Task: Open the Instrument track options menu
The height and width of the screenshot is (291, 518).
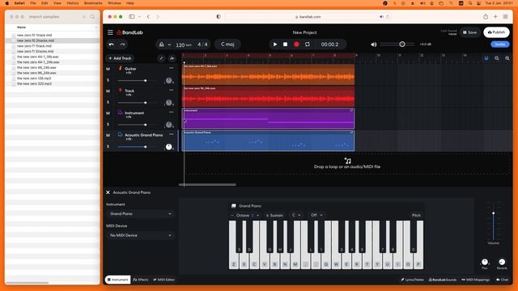Action: (171, 112)
